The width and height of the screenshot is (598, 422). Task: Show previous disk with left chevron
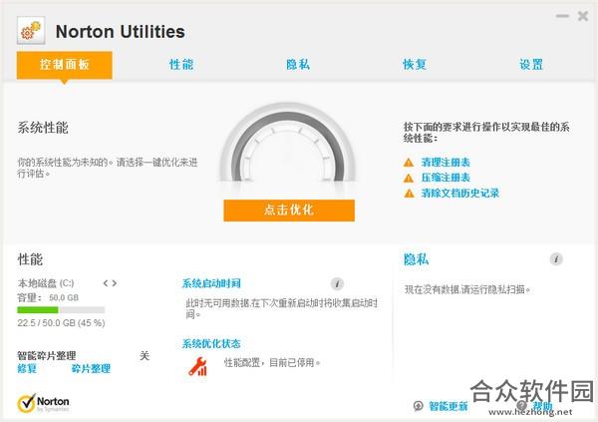point(106,283)
